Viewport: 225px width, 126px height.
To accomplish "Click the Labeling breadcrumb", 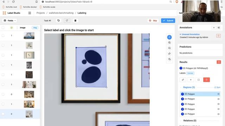I will tap(82, 13).
